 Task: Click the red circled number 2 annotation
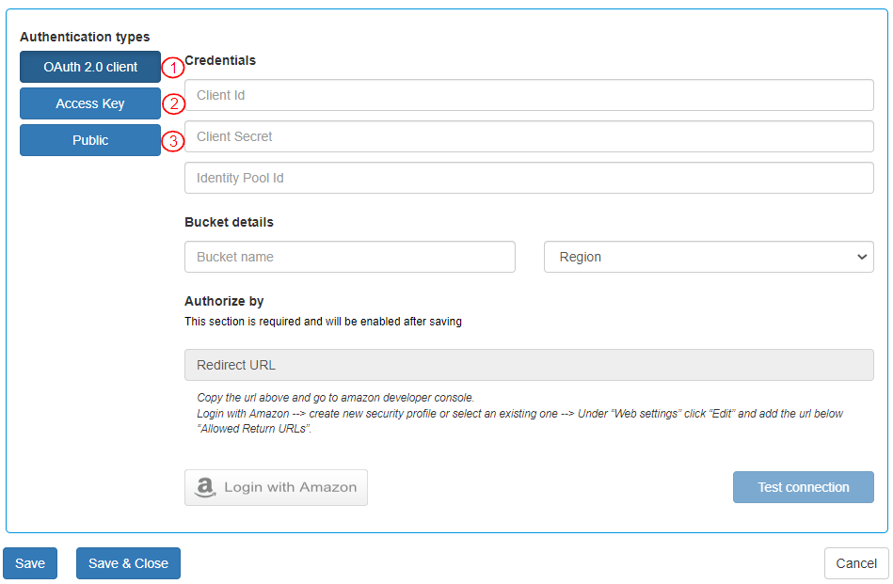click(x=173, y=104)
